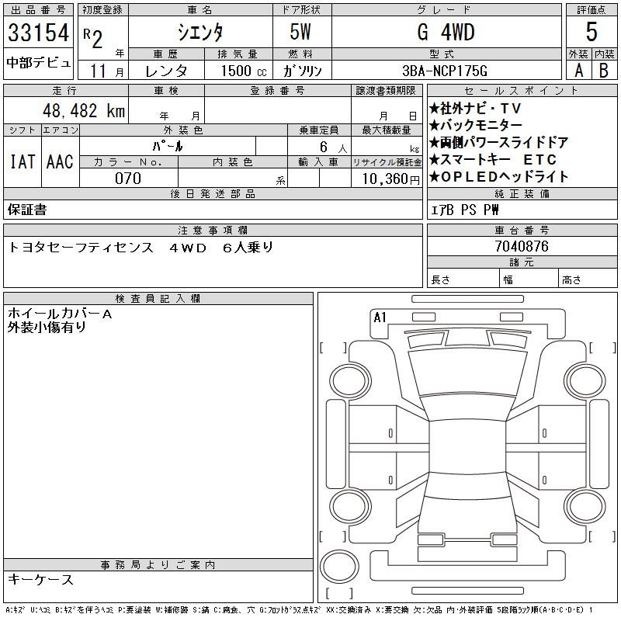Click the ★スマートキー ETC line

(x=493, y=159)
